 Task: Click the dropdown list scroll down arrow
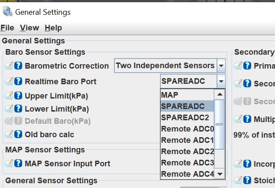pos(219,174)
